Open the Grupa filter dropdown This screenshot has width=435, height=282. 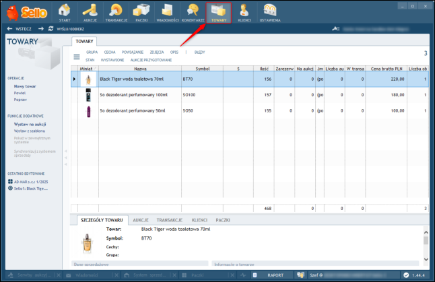(92, 51)
